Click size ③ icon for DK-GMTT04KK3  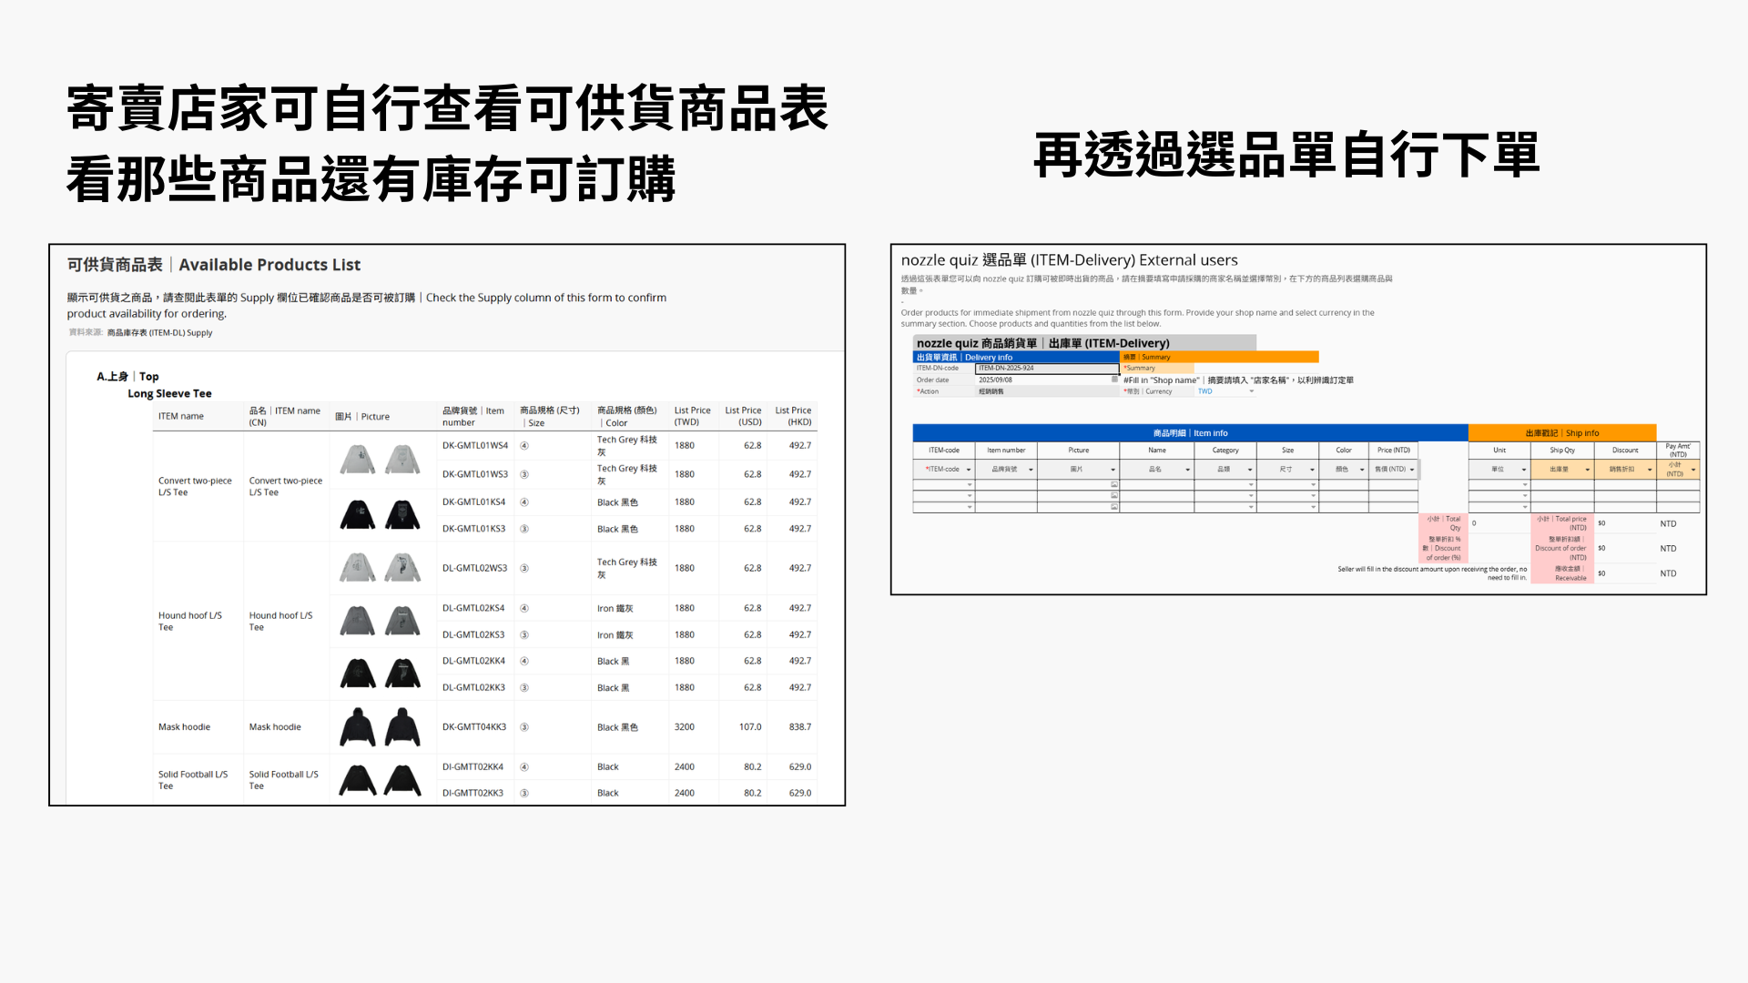coord(524,727)
